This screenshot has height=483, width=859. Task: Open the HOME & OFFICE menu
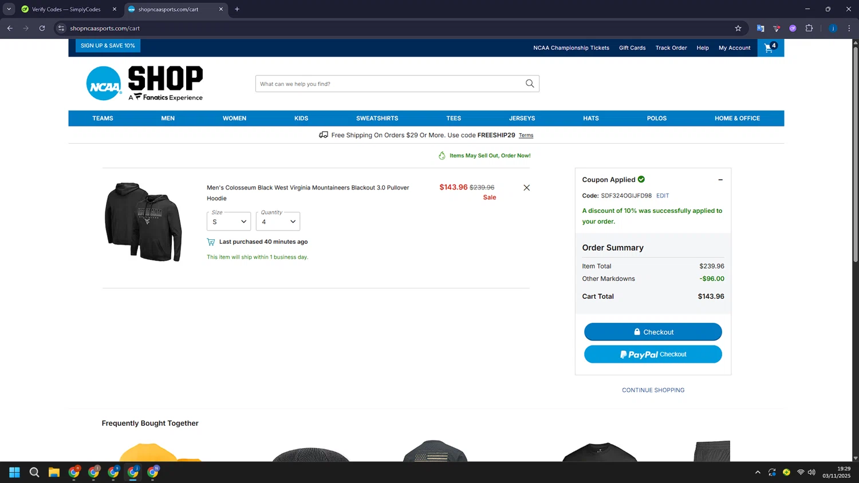click(737, 118)
